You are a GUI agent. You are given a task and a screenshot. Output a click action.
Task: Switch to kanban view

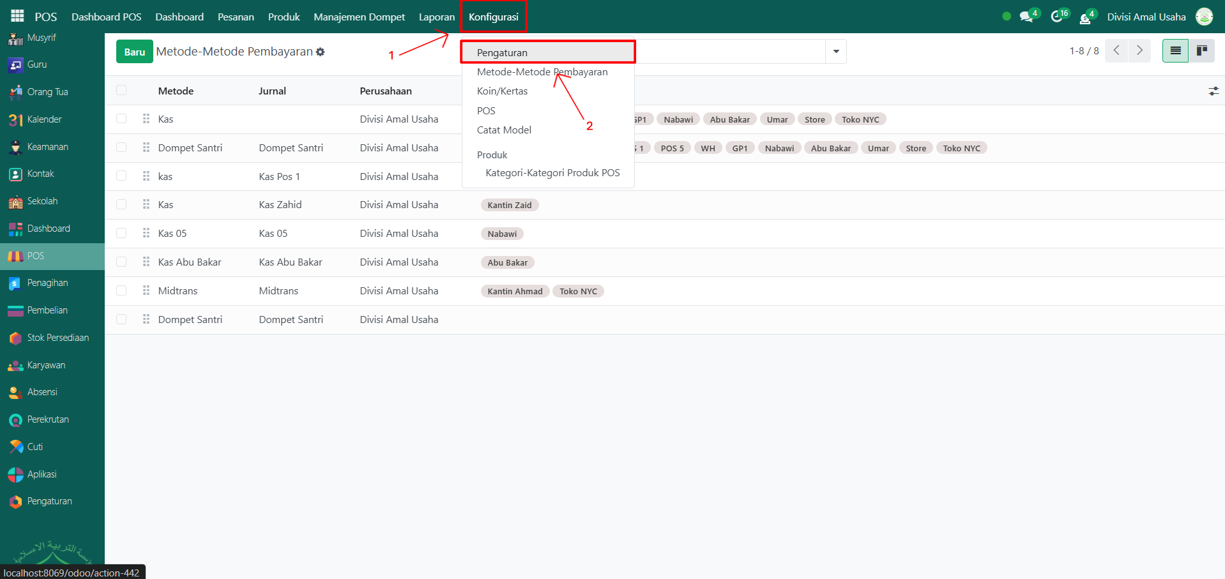tap(1201, 50)
